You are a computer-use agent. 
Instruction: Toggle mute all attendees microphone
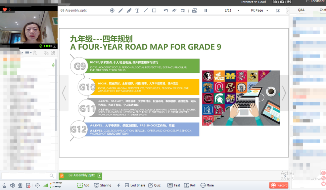pos(53,53)
